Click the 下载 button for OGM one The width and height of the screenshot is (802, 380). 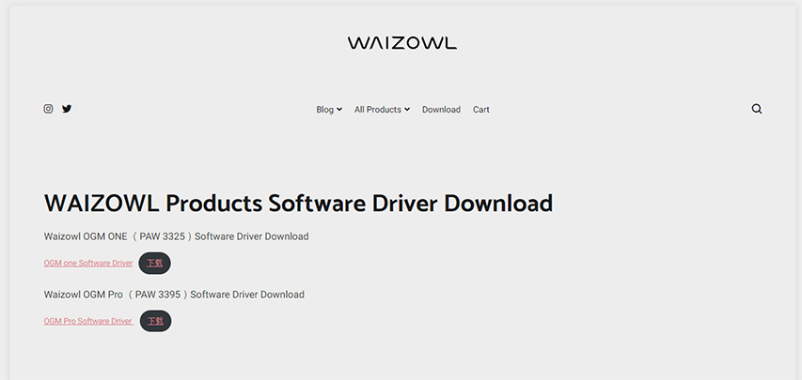click(154, 263)
